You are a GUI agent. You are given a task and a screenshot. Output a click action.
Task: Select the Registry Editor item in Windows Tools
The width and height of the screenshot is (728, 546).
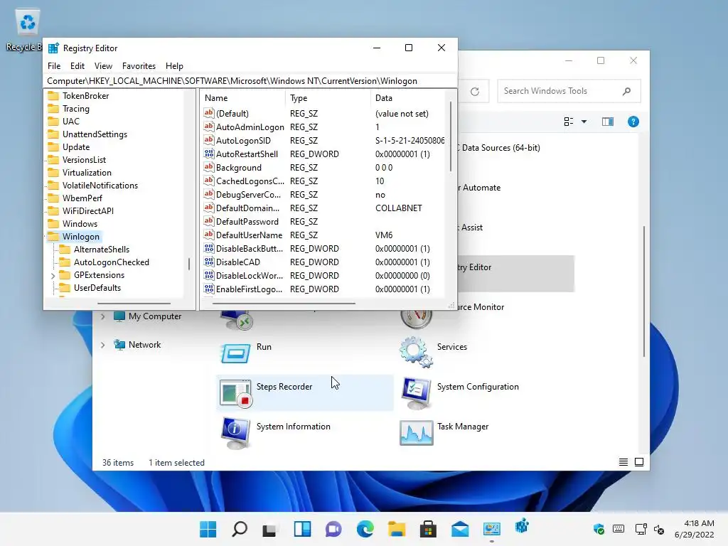(x=515, y=274)
